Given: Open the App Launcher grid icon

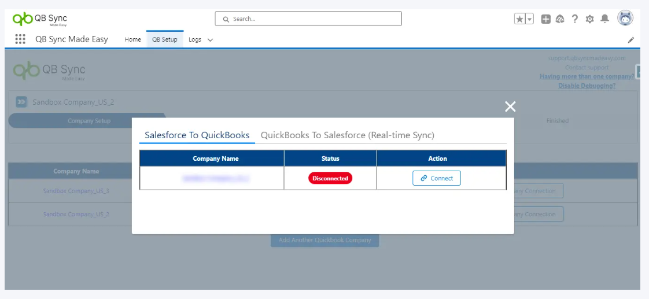Looking at the screenshot, I should 20,39.
